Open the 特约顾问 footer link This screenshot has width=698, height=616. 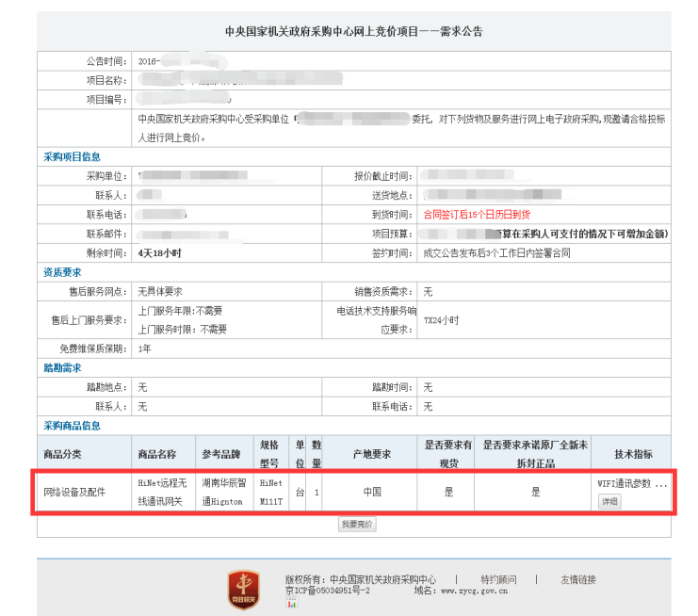coord(498,579)
